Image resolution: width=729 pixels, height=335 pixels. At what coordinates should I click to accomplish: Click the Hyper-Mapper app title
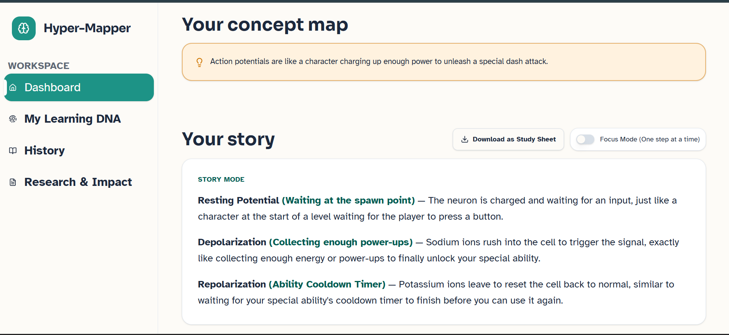pyautogui.click(x=87, y=28)
